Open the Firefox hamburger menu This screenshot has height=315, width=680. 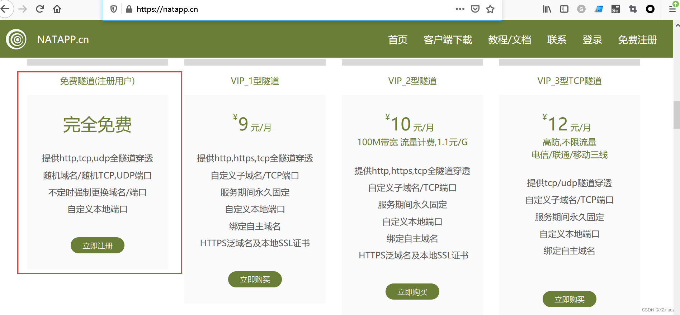pyautogui.click(x=672, y=9)
